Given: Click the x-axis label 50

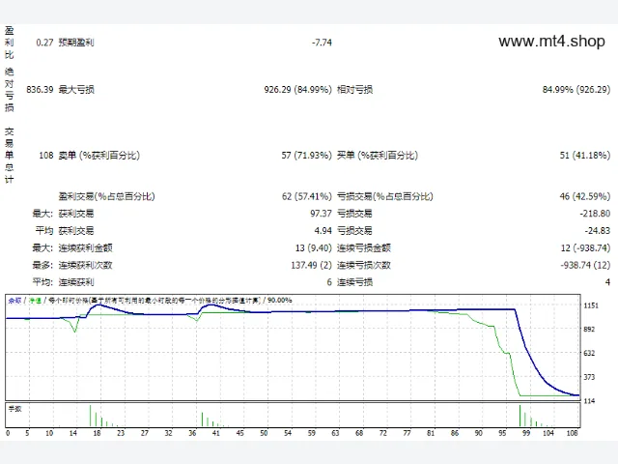Looking at the screenshot, I should (x=264, y=433).
